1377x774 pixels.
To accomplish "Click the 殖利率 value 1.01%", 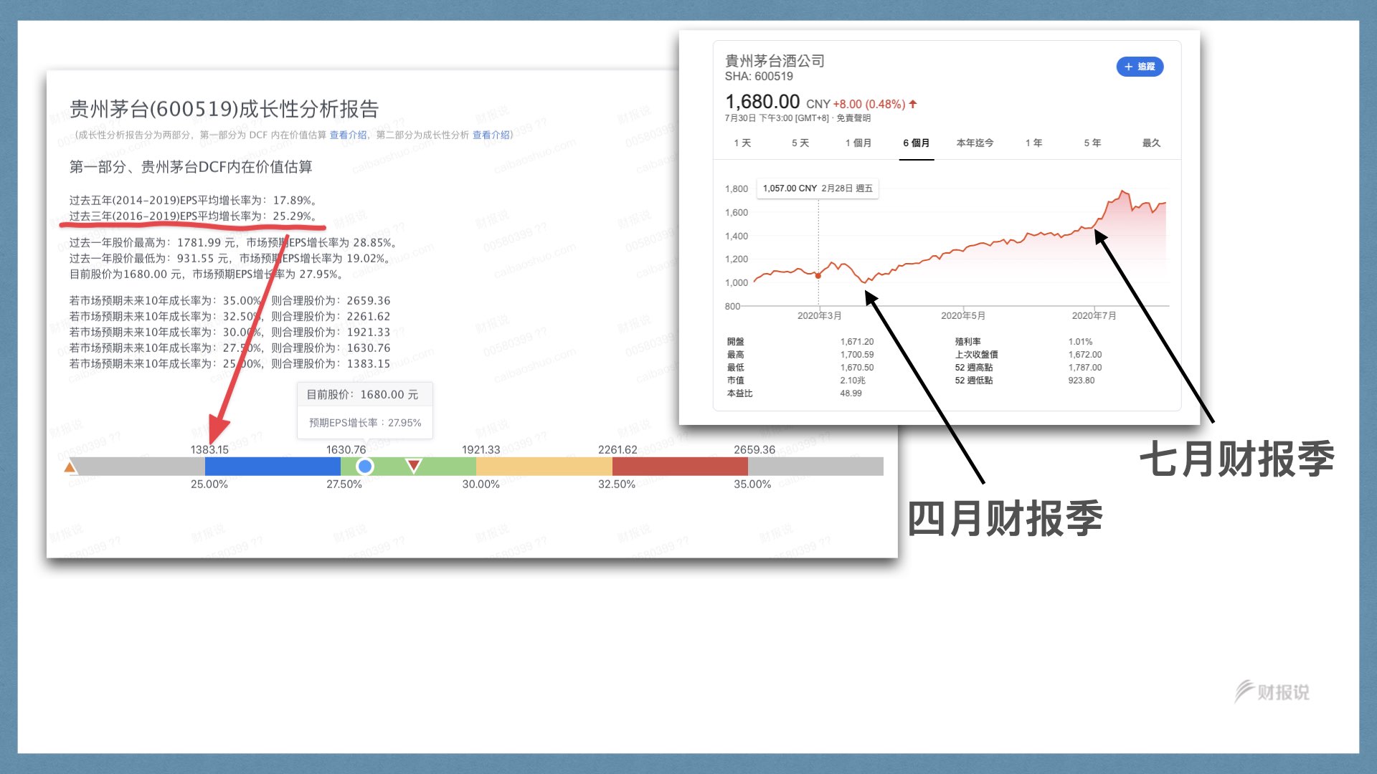I will click(1081, 342).
